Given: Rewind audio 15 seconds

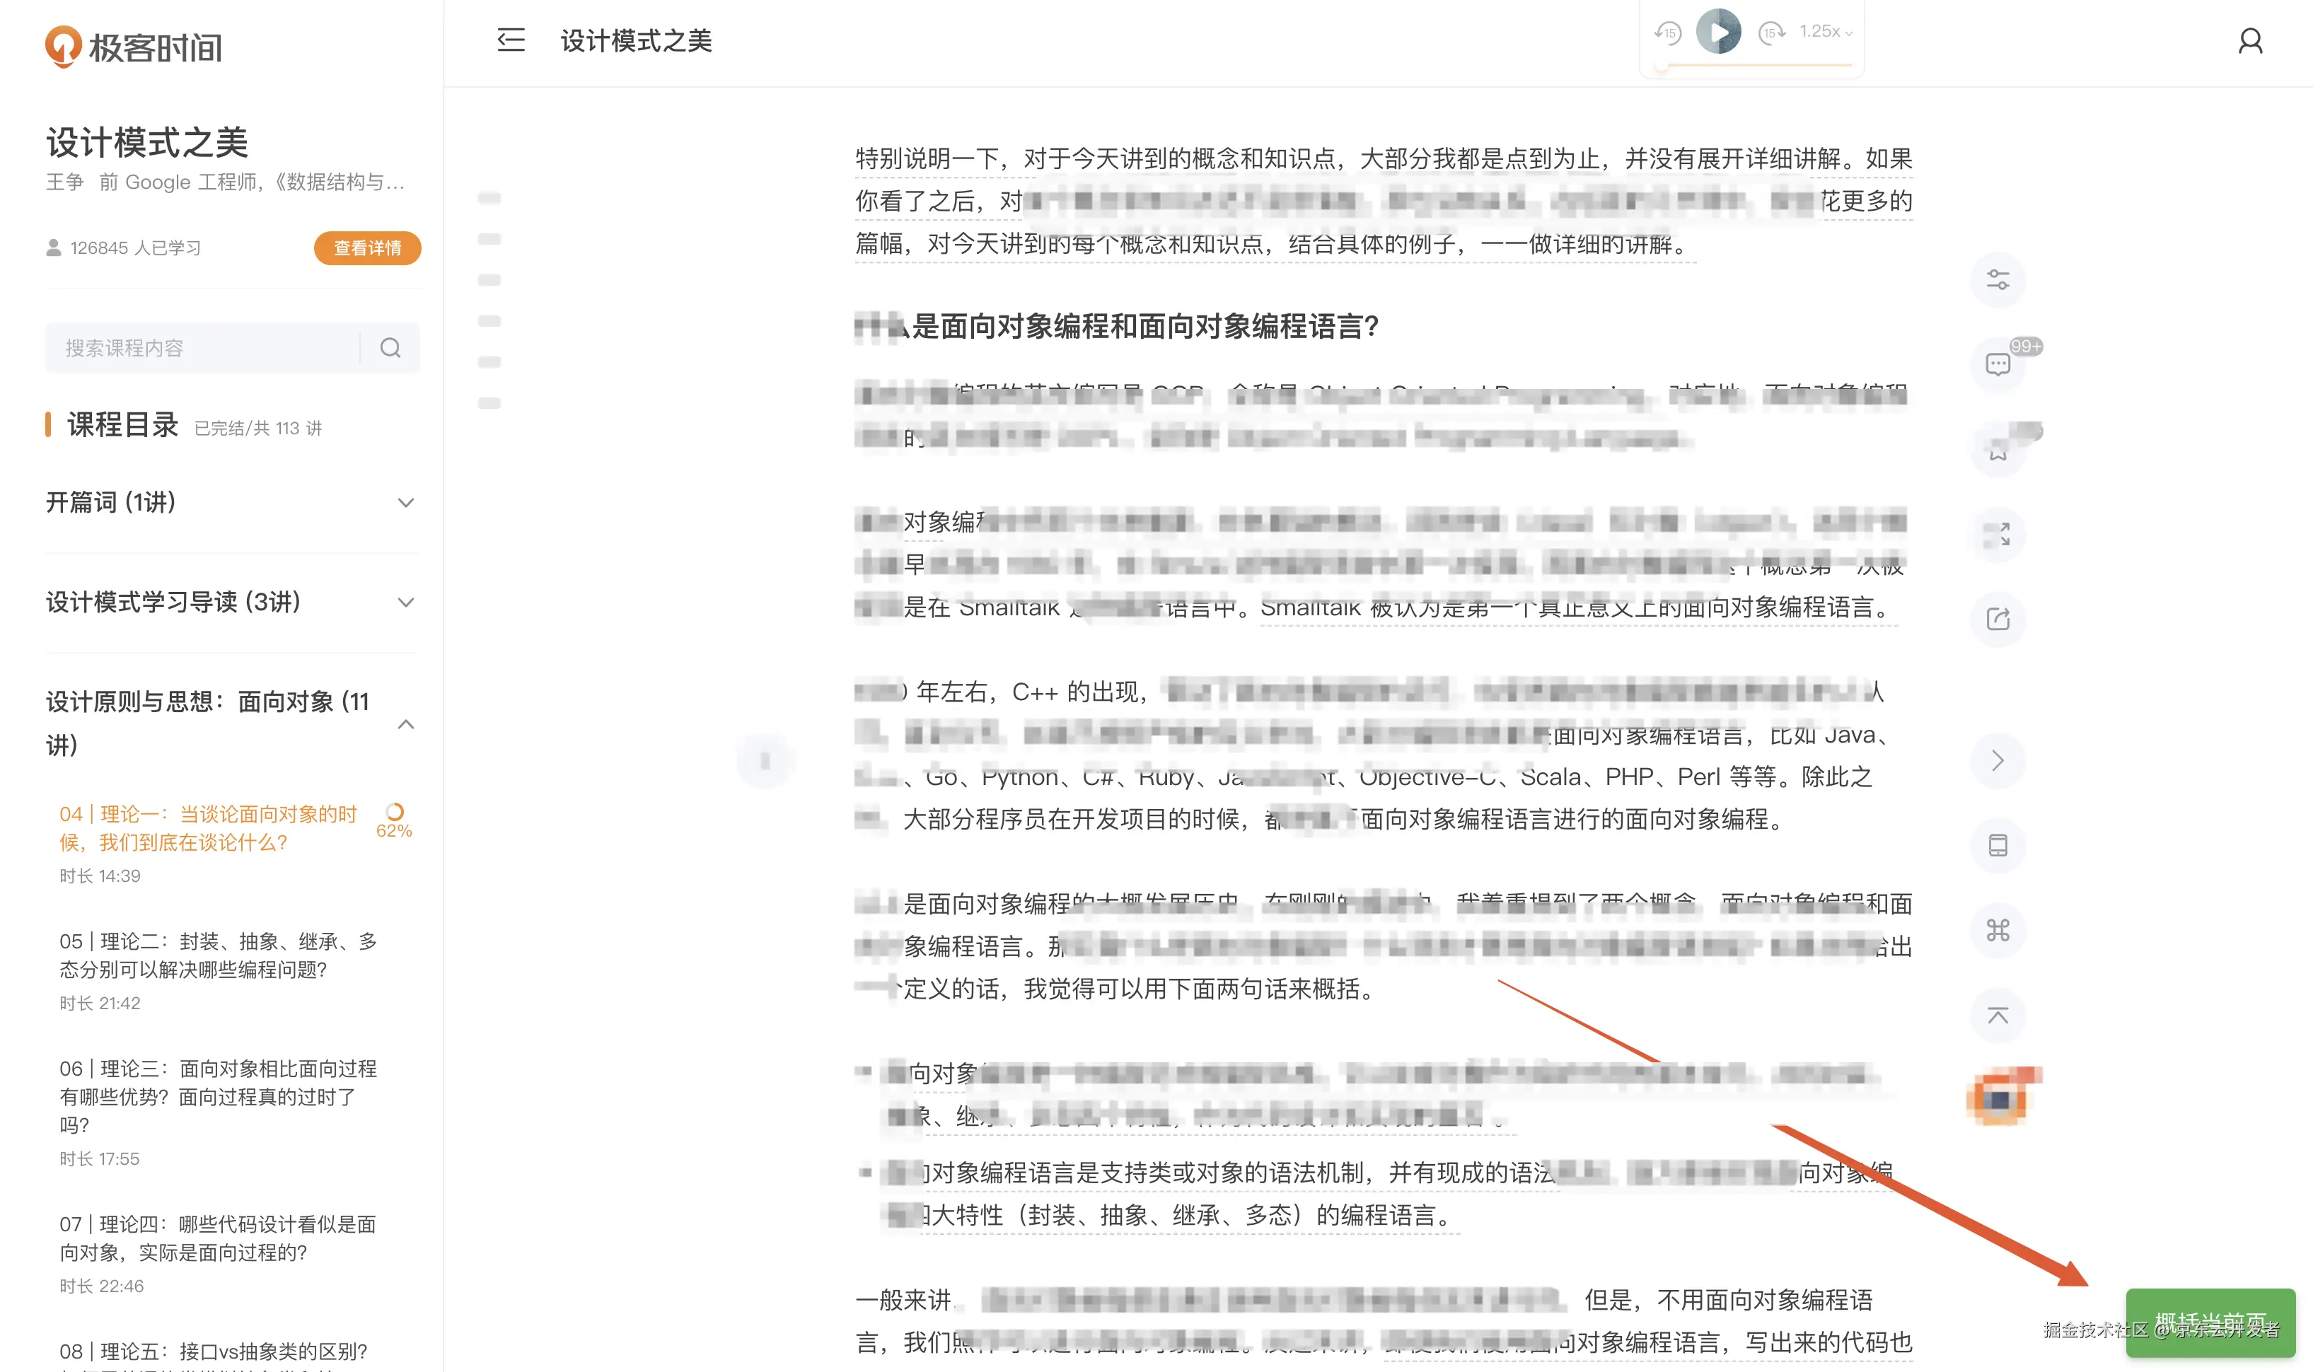Looking at the screenshot, I should click(1666, 33).
